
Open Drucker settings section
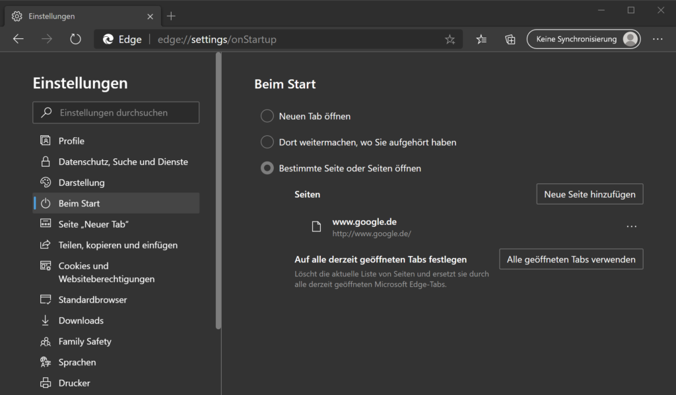click(x=116, y=383)
